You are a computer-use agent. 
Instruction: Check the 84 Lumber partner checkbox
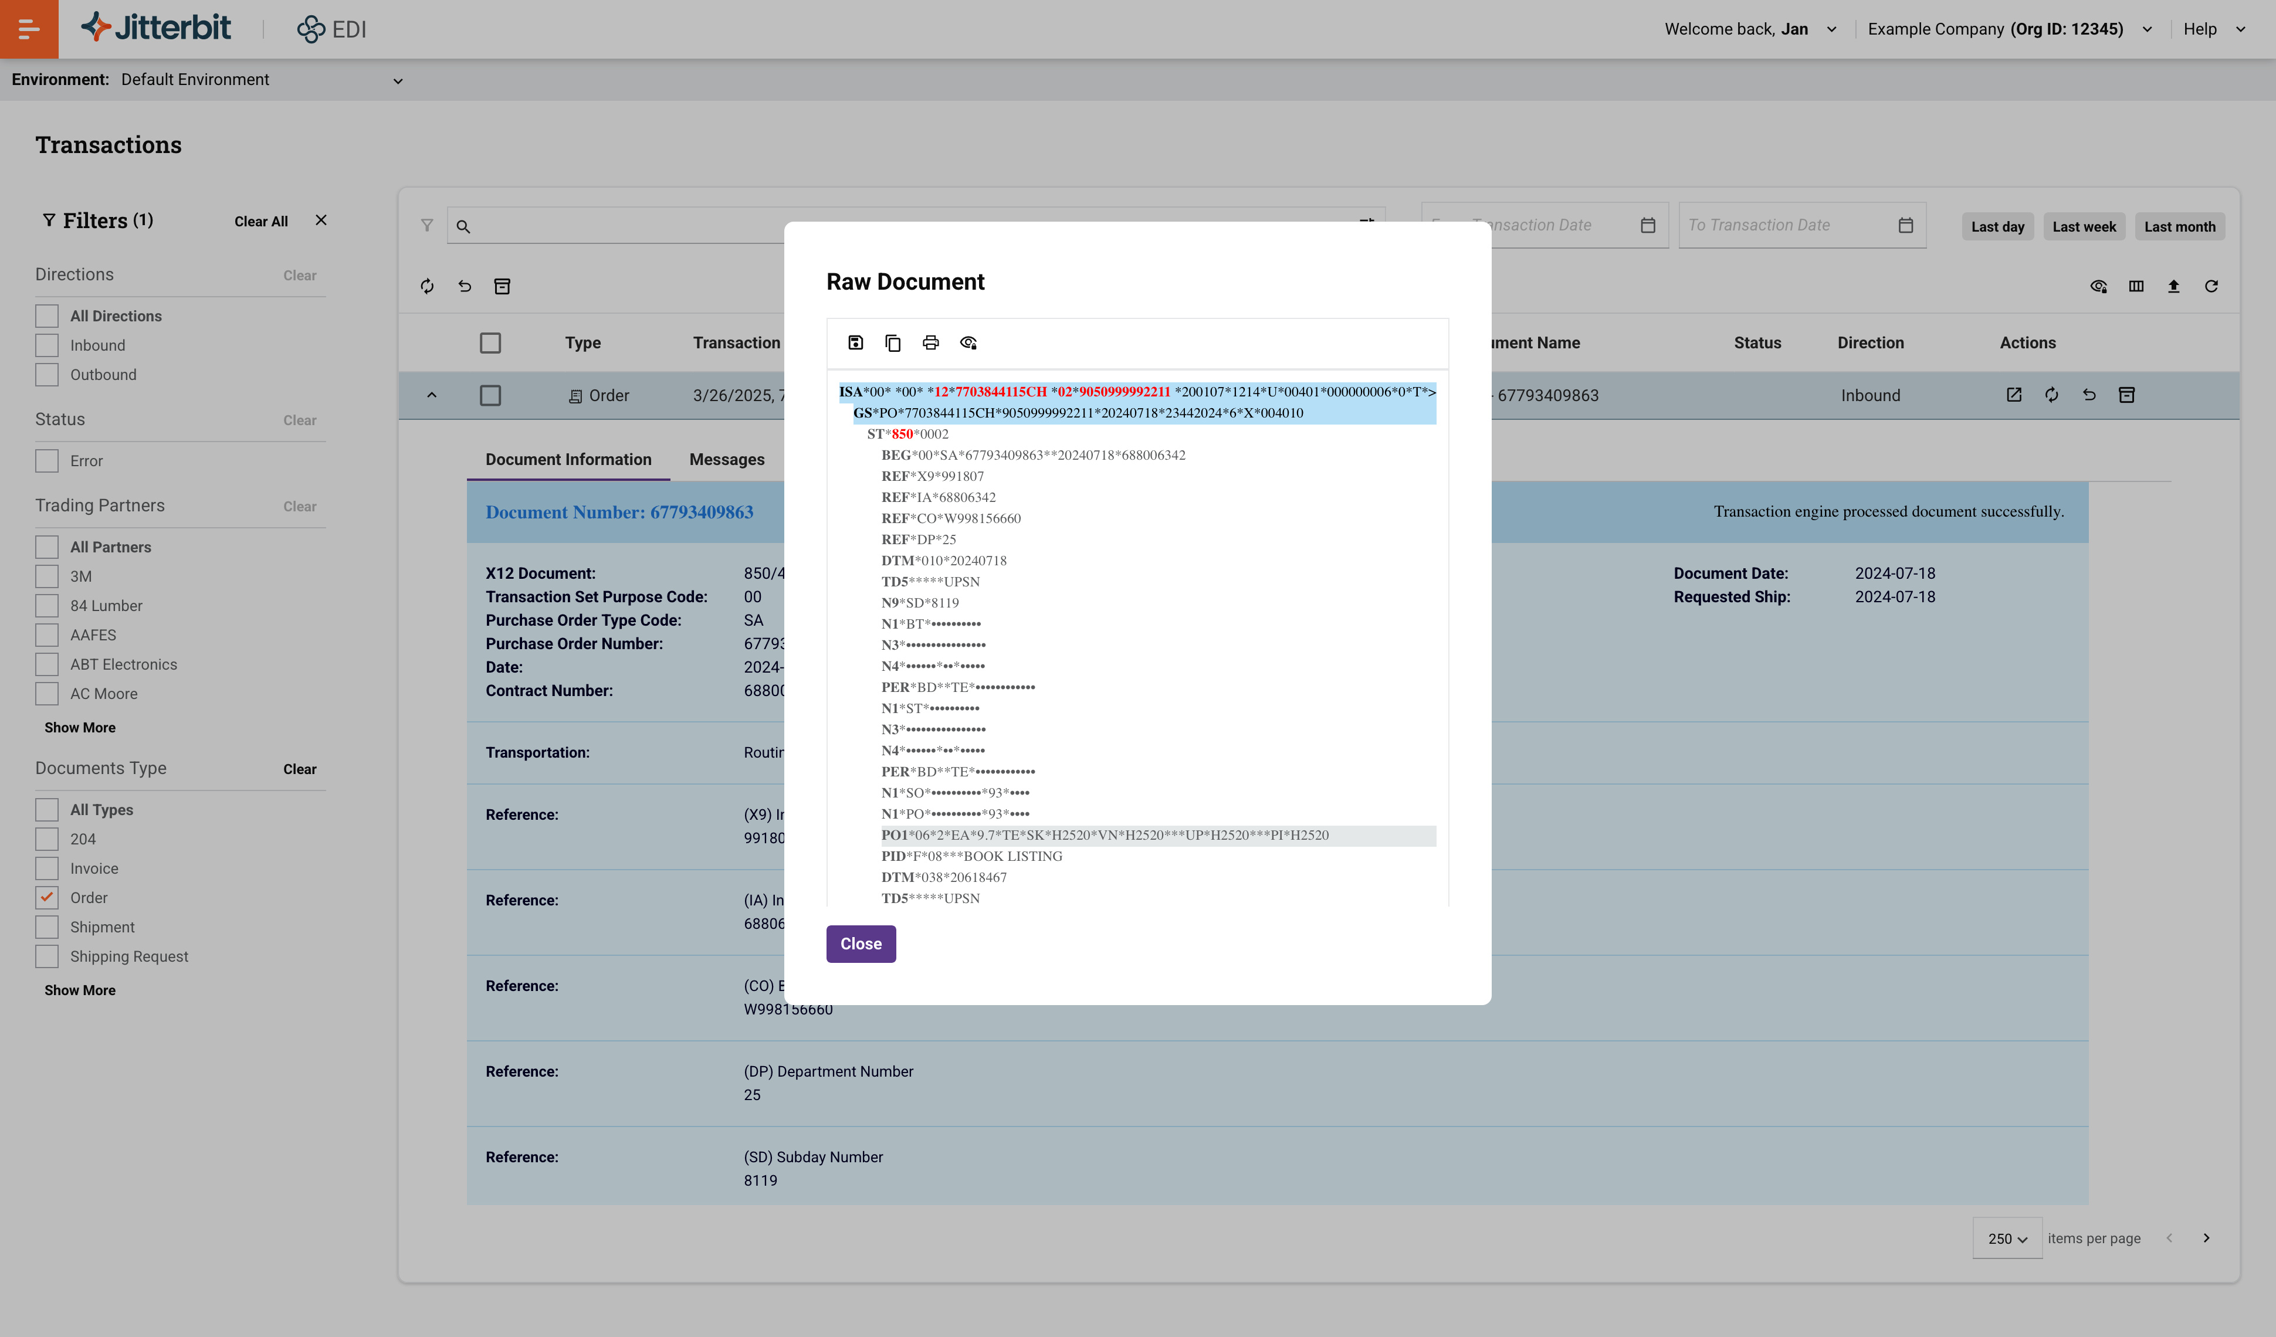pyautogui.click(x=47, y=606)
